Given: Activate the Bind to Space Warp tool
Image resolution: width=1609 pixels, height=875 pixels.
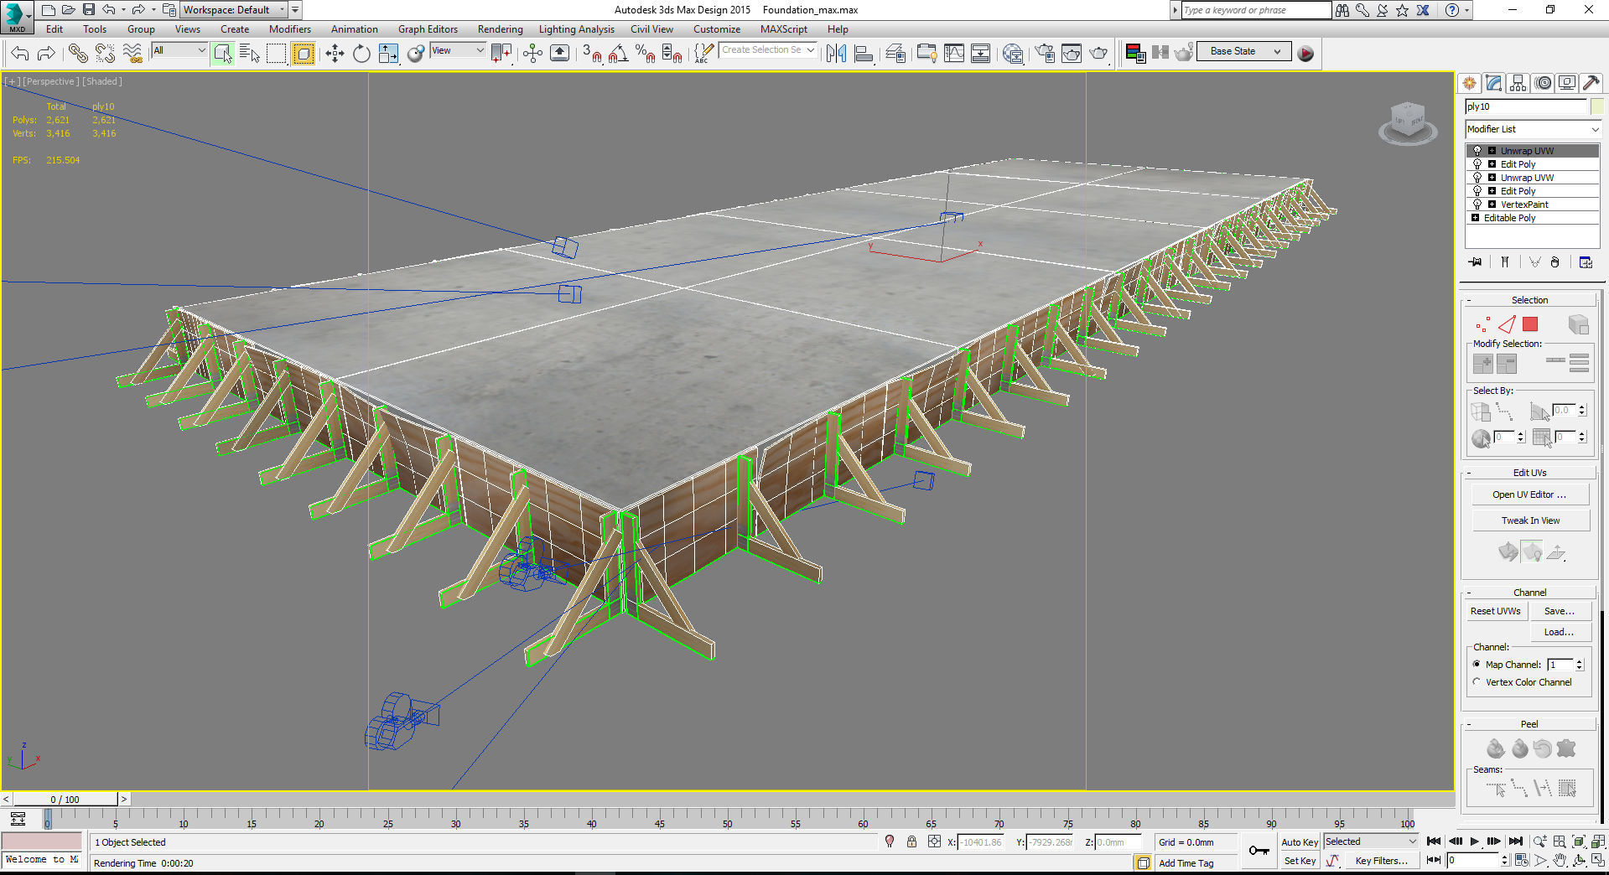Looking at the screenshot, I should [x=132, y=54].
